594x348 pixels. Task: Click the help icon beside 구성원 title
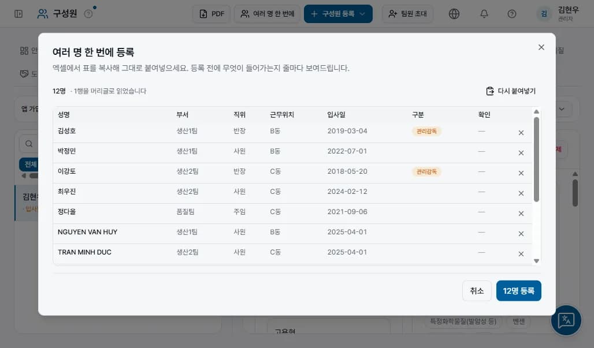point(88,14)
